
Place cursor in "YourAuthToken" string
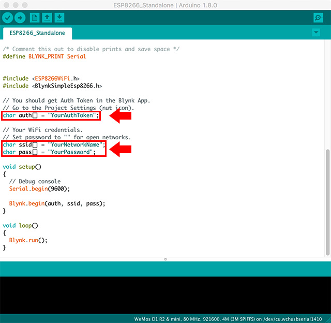pyautogui.click(x=71, y=115)
